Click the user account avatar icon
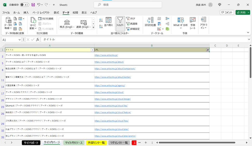Screen dimensions: 252x146 (210, 5)
